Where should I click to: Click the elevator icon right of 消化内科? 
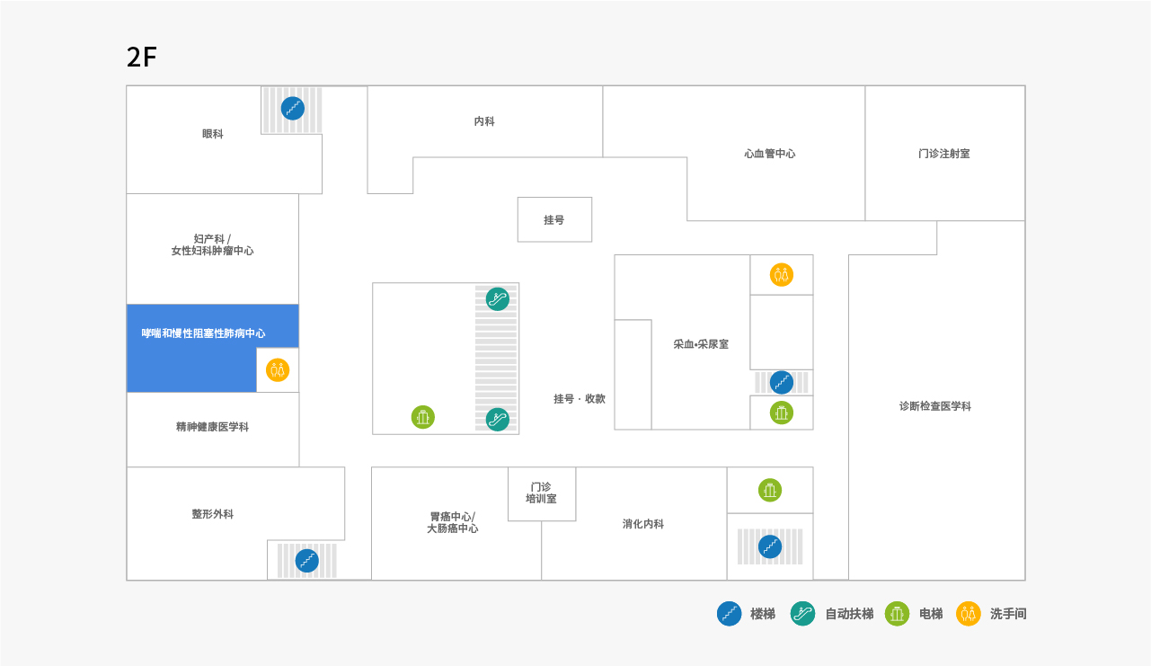click(x=769, y=490)
